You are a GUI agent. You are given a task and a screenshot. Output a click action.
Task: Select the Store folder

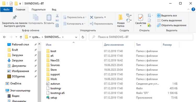pyautogui.click(x=51, y=70)
